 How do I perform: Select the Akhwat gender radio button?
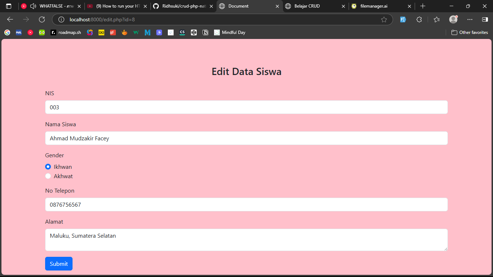48,176
